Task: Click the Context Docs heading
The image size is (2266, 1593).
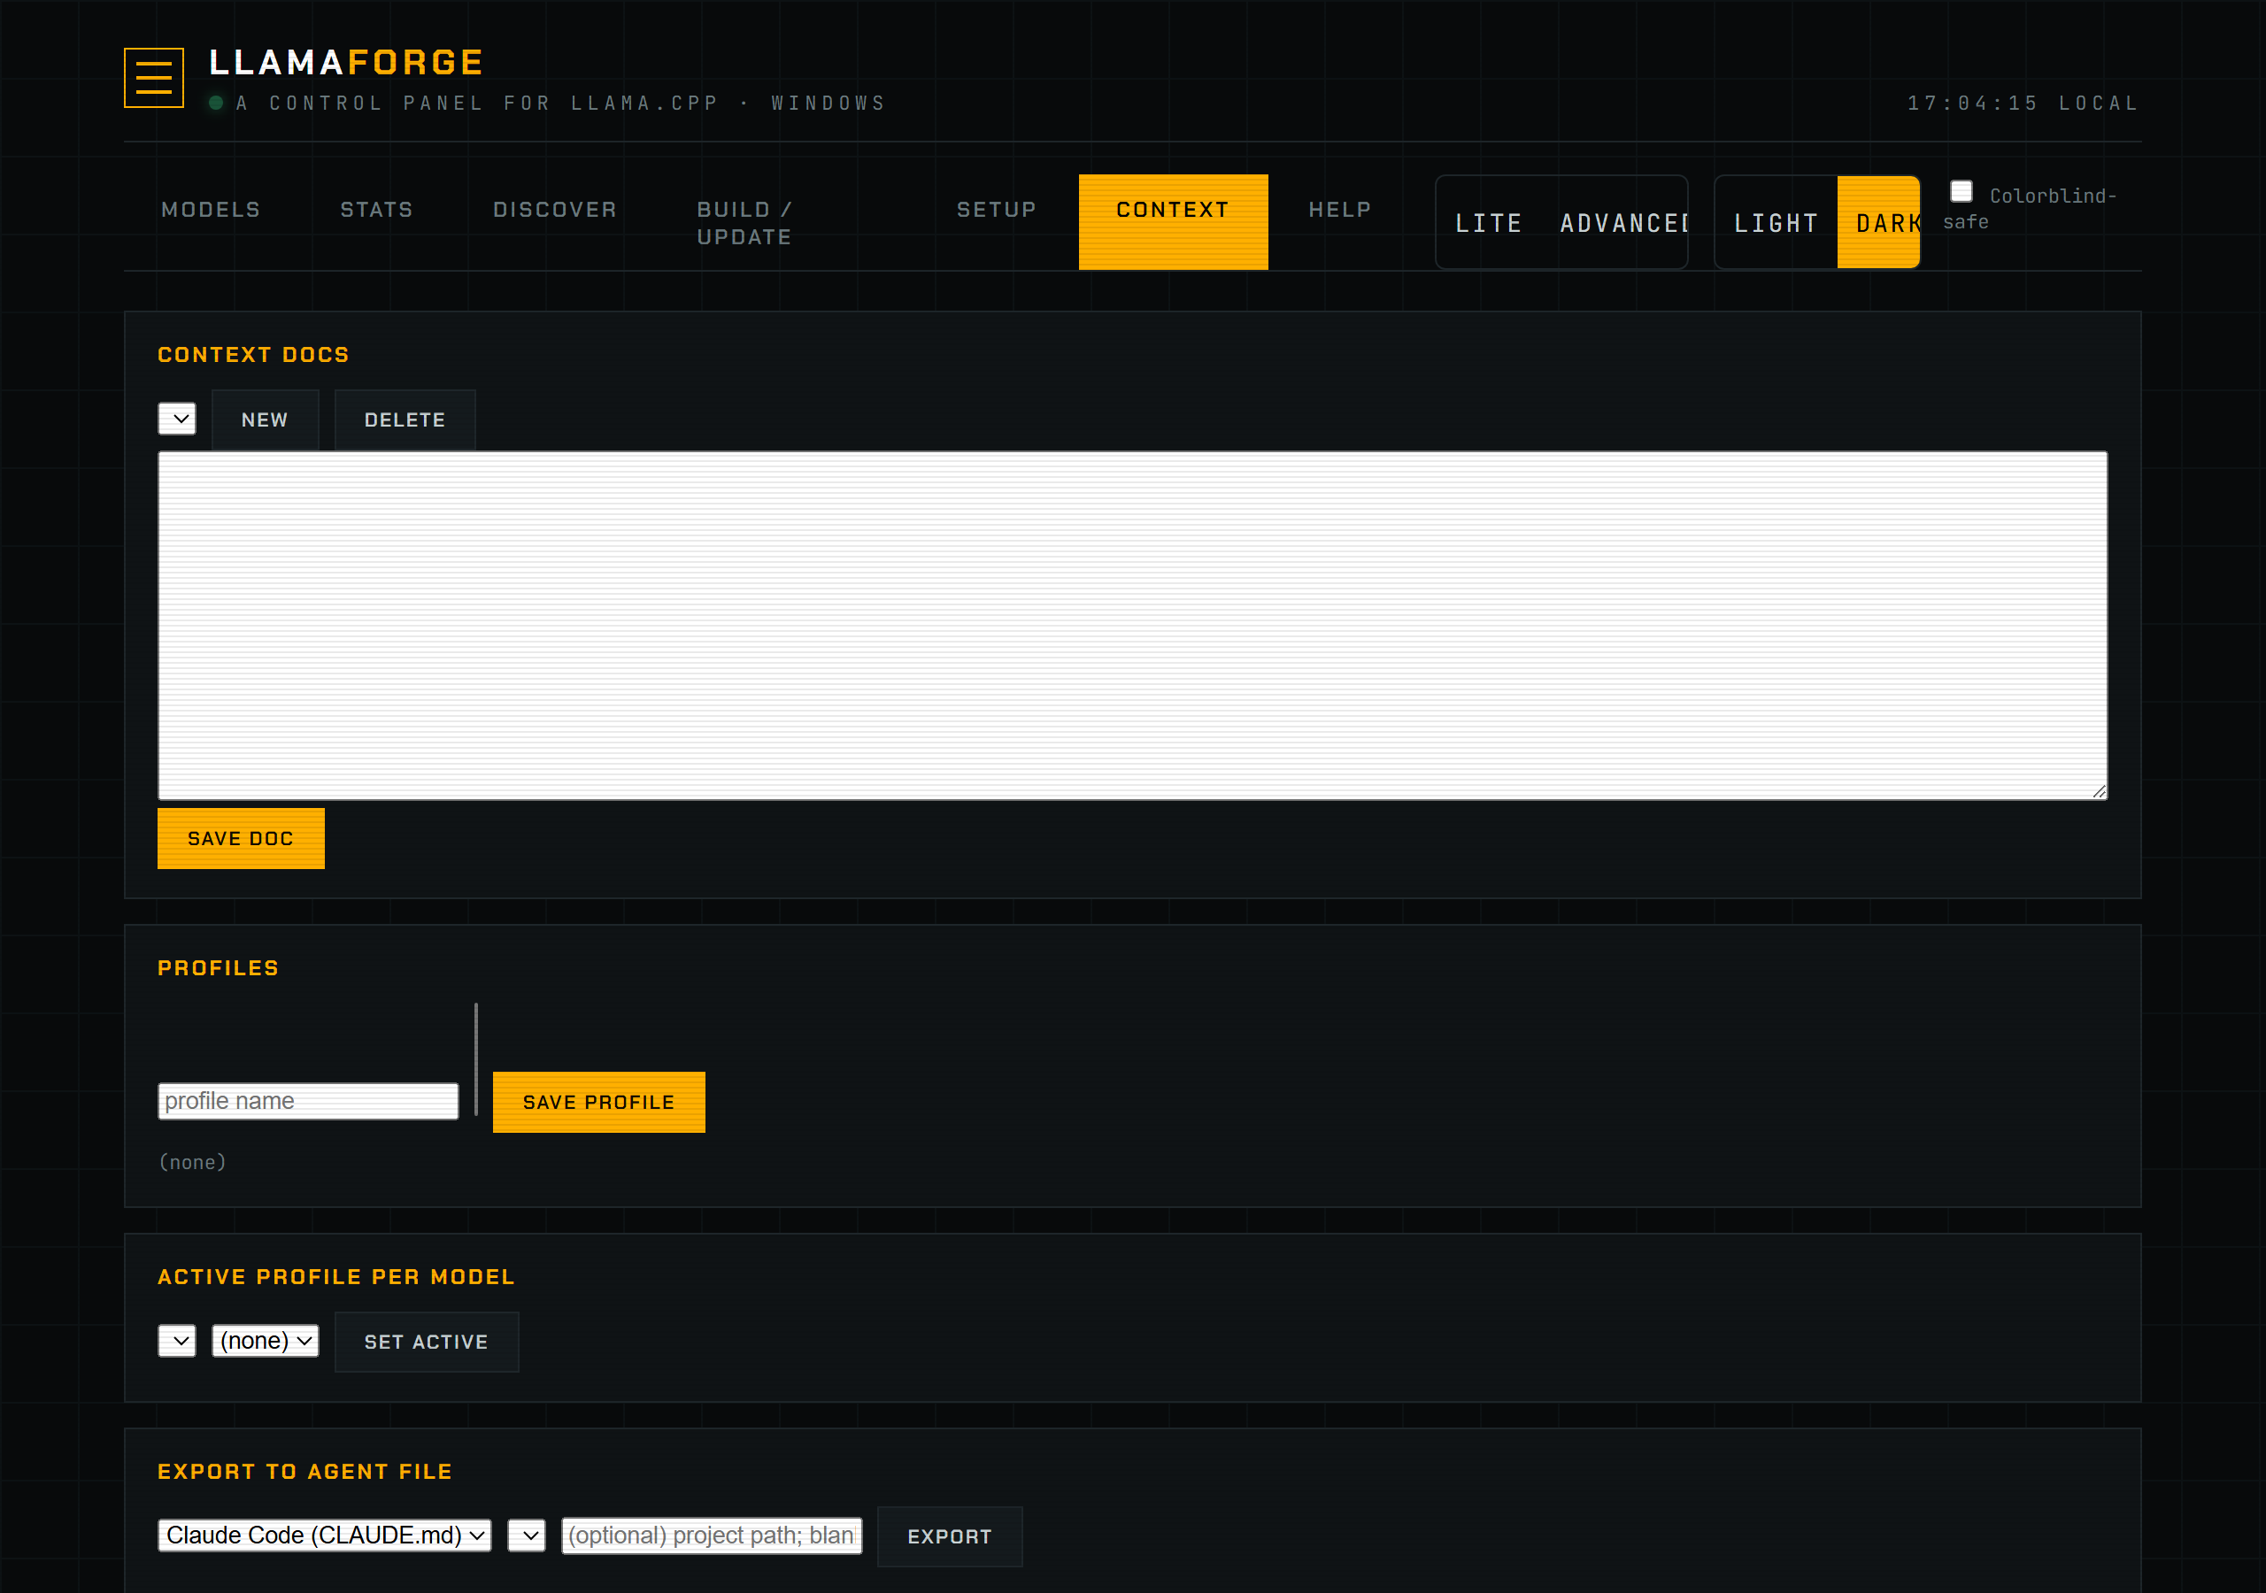Action: (254, 354)
